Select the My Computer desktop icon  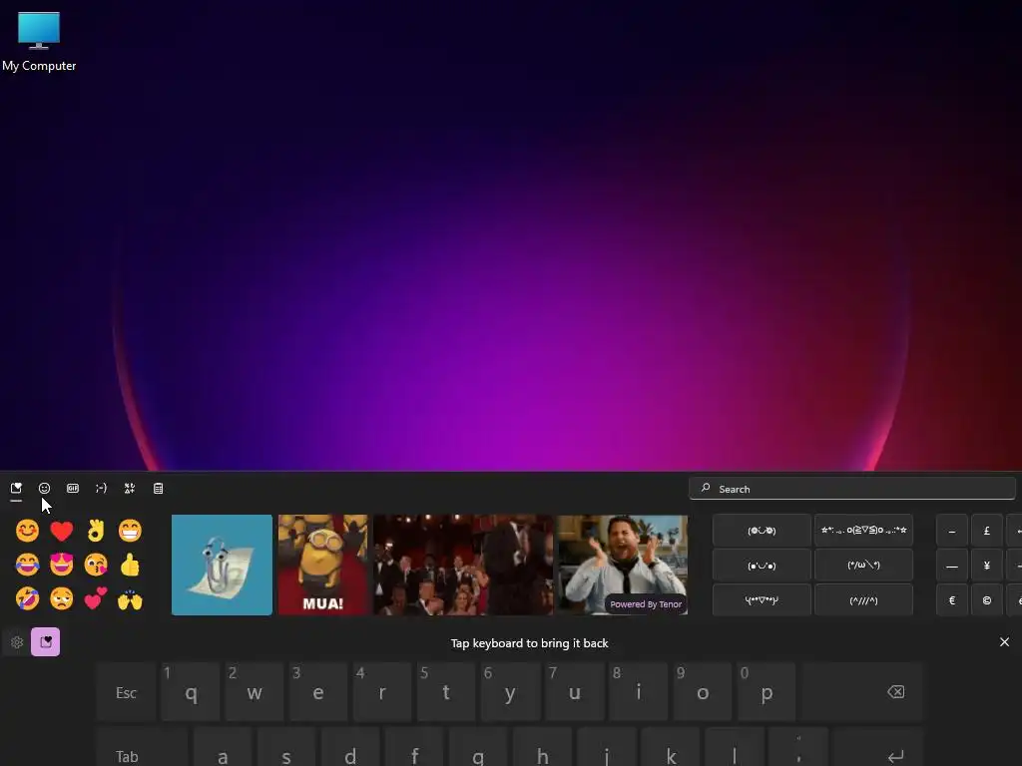point(39,41)
